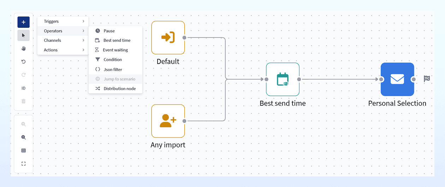Image resolution: width=445 pixels, height=187 pixels.
Task: Open the Operators menu item
Action: click(63, 31)
